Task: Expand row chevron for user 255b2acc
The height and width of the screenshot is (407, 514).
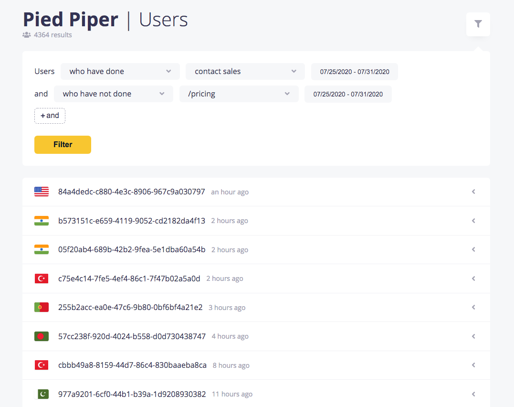Action: click(x=473, y=307)
